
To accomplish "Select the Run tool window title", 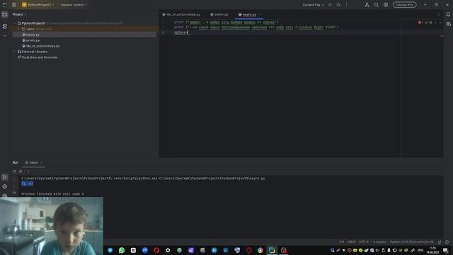I will point(16,162).
